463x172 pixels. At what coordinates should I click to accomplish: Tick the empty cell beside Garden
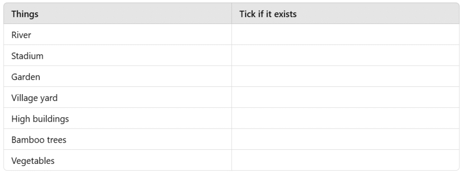[x=345, y=76]
